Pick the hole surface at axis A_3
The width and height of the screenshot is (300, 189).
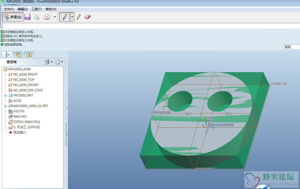(180, 101)
